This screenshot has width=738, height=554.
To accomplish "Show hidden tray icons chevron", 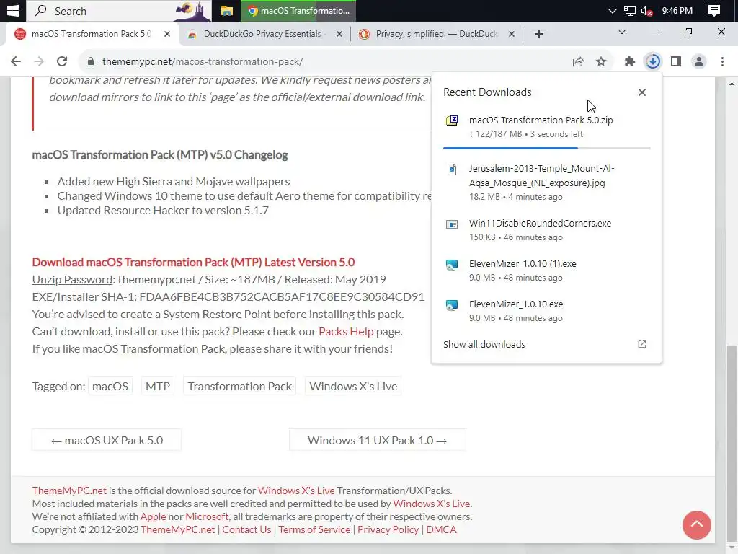I will click(612, 11).
